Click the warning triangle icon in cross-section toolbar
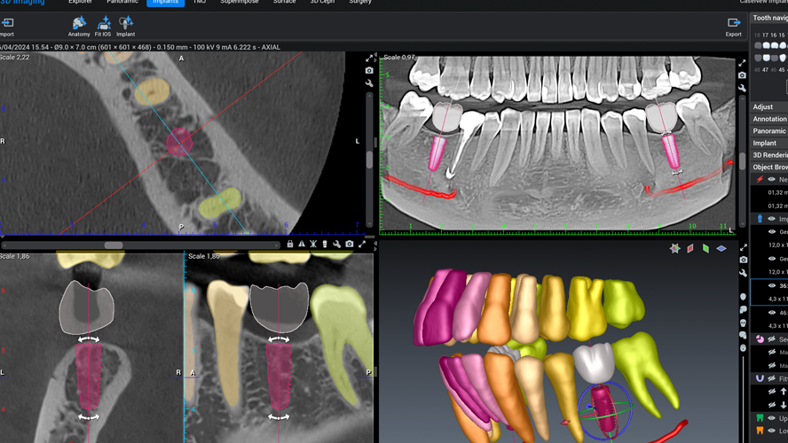This screenshot has width=788, height=443. tap(302, 245)
